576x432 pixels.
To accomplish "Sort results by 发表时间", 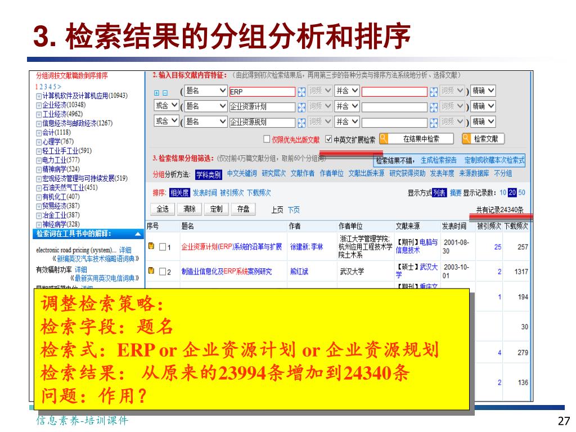I will click(205, 193).
